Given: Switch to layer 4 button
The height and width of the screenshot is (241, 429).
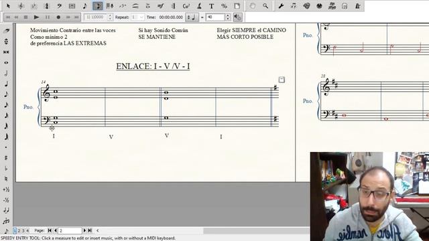Looking at the screenshot, I should 27,230.
